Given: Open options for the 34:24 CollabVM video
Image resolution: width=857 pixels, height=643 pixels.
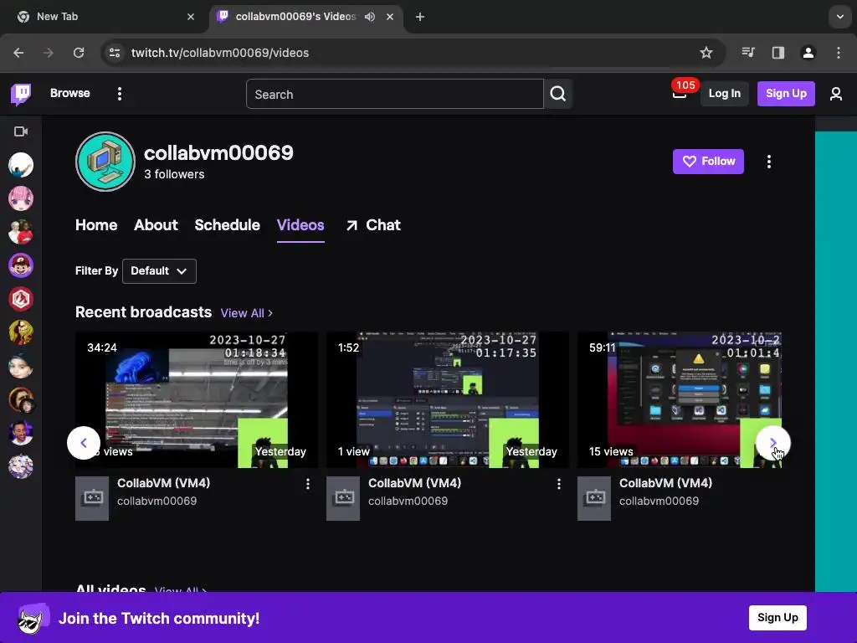Looking at the screenshot, I should click(308, 484).
